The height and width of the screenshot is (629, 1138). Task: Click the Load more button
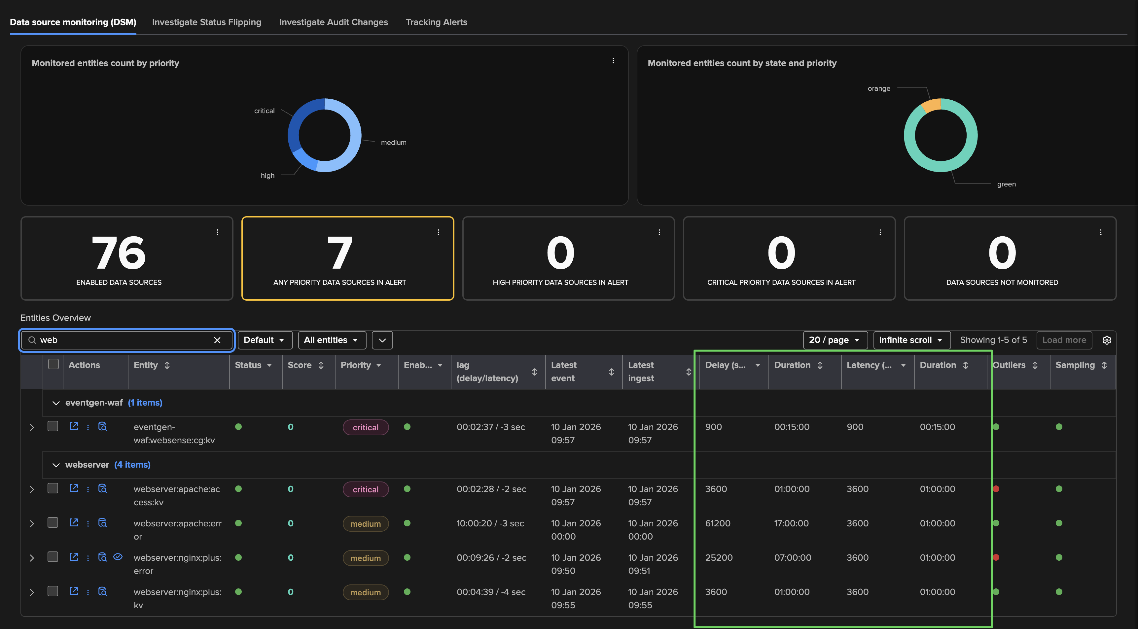pyautogui.click(x=1064, y=340)
